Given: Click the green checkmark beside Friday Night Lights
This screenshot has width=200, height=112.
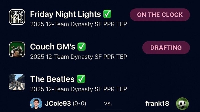Looking at the screenshot, I should tap(107, 14).
